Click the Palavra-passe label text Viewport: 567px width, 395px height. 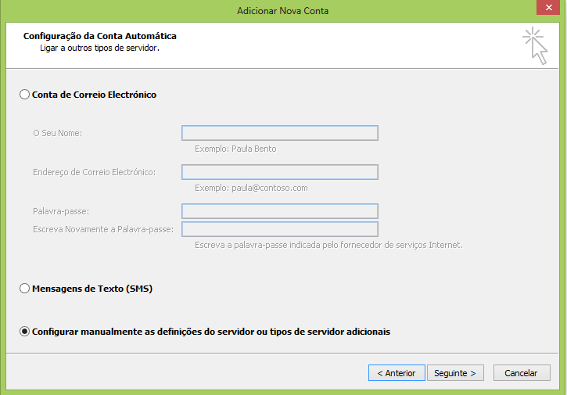pyautogui.click(x=61, y=211)
